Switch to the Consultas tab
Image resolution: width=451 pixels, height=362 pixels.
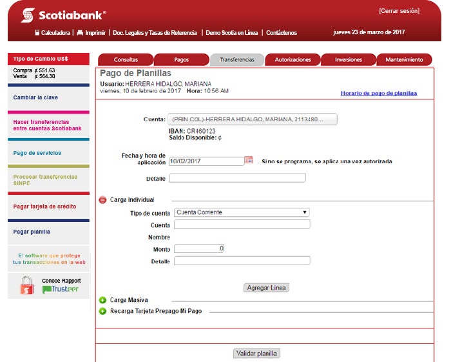coord(126,60)
